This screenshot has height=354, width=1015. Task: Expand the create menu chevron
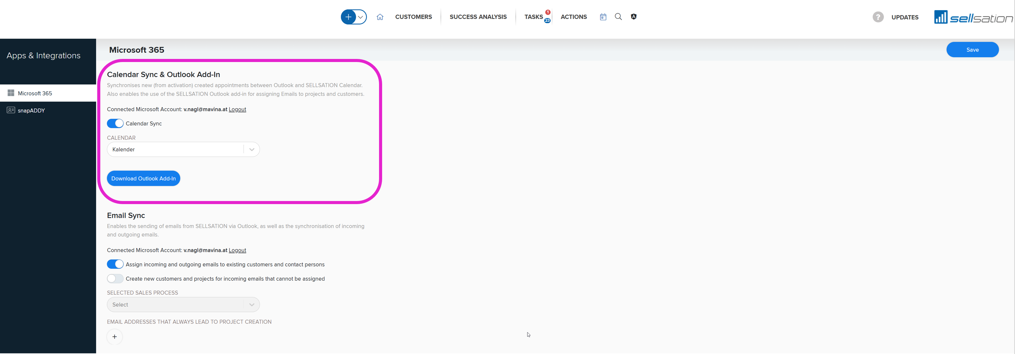(361, 17)
